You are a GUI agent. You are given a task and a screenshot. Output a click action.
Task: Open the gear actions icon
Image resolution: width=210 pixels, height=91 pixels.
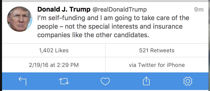coord(188,81)
